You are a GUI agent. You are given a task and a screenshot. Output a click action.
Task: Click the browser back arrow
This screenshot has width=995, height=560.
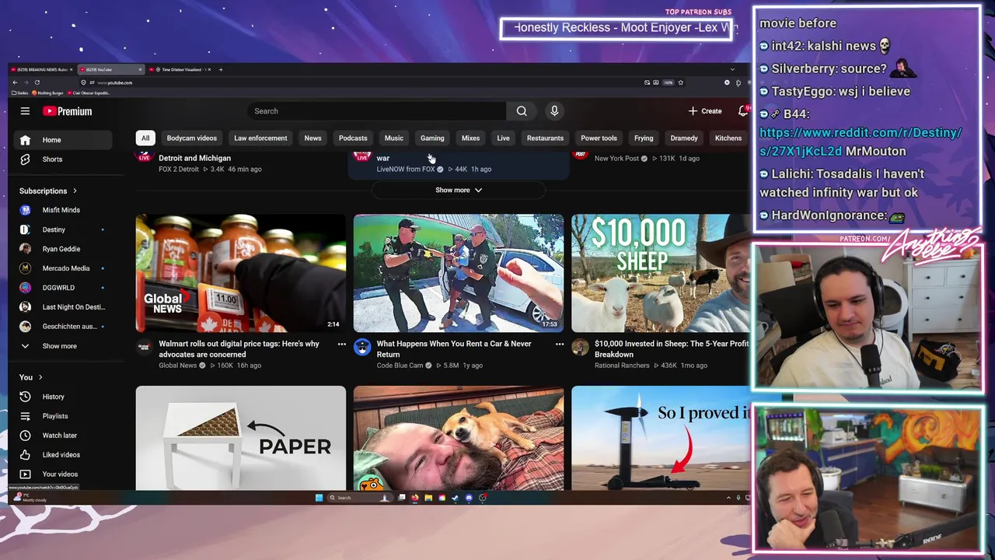(15, 82)
